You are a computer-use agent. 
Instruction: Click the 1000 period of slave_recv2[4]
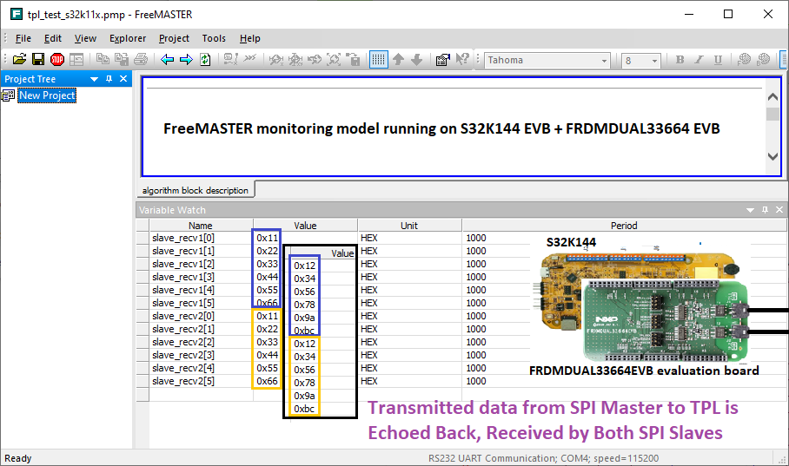475,368
